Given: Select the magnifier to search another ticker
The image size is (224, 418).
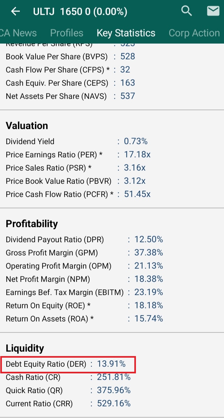Looking at the screenshot, I should 186,11.
